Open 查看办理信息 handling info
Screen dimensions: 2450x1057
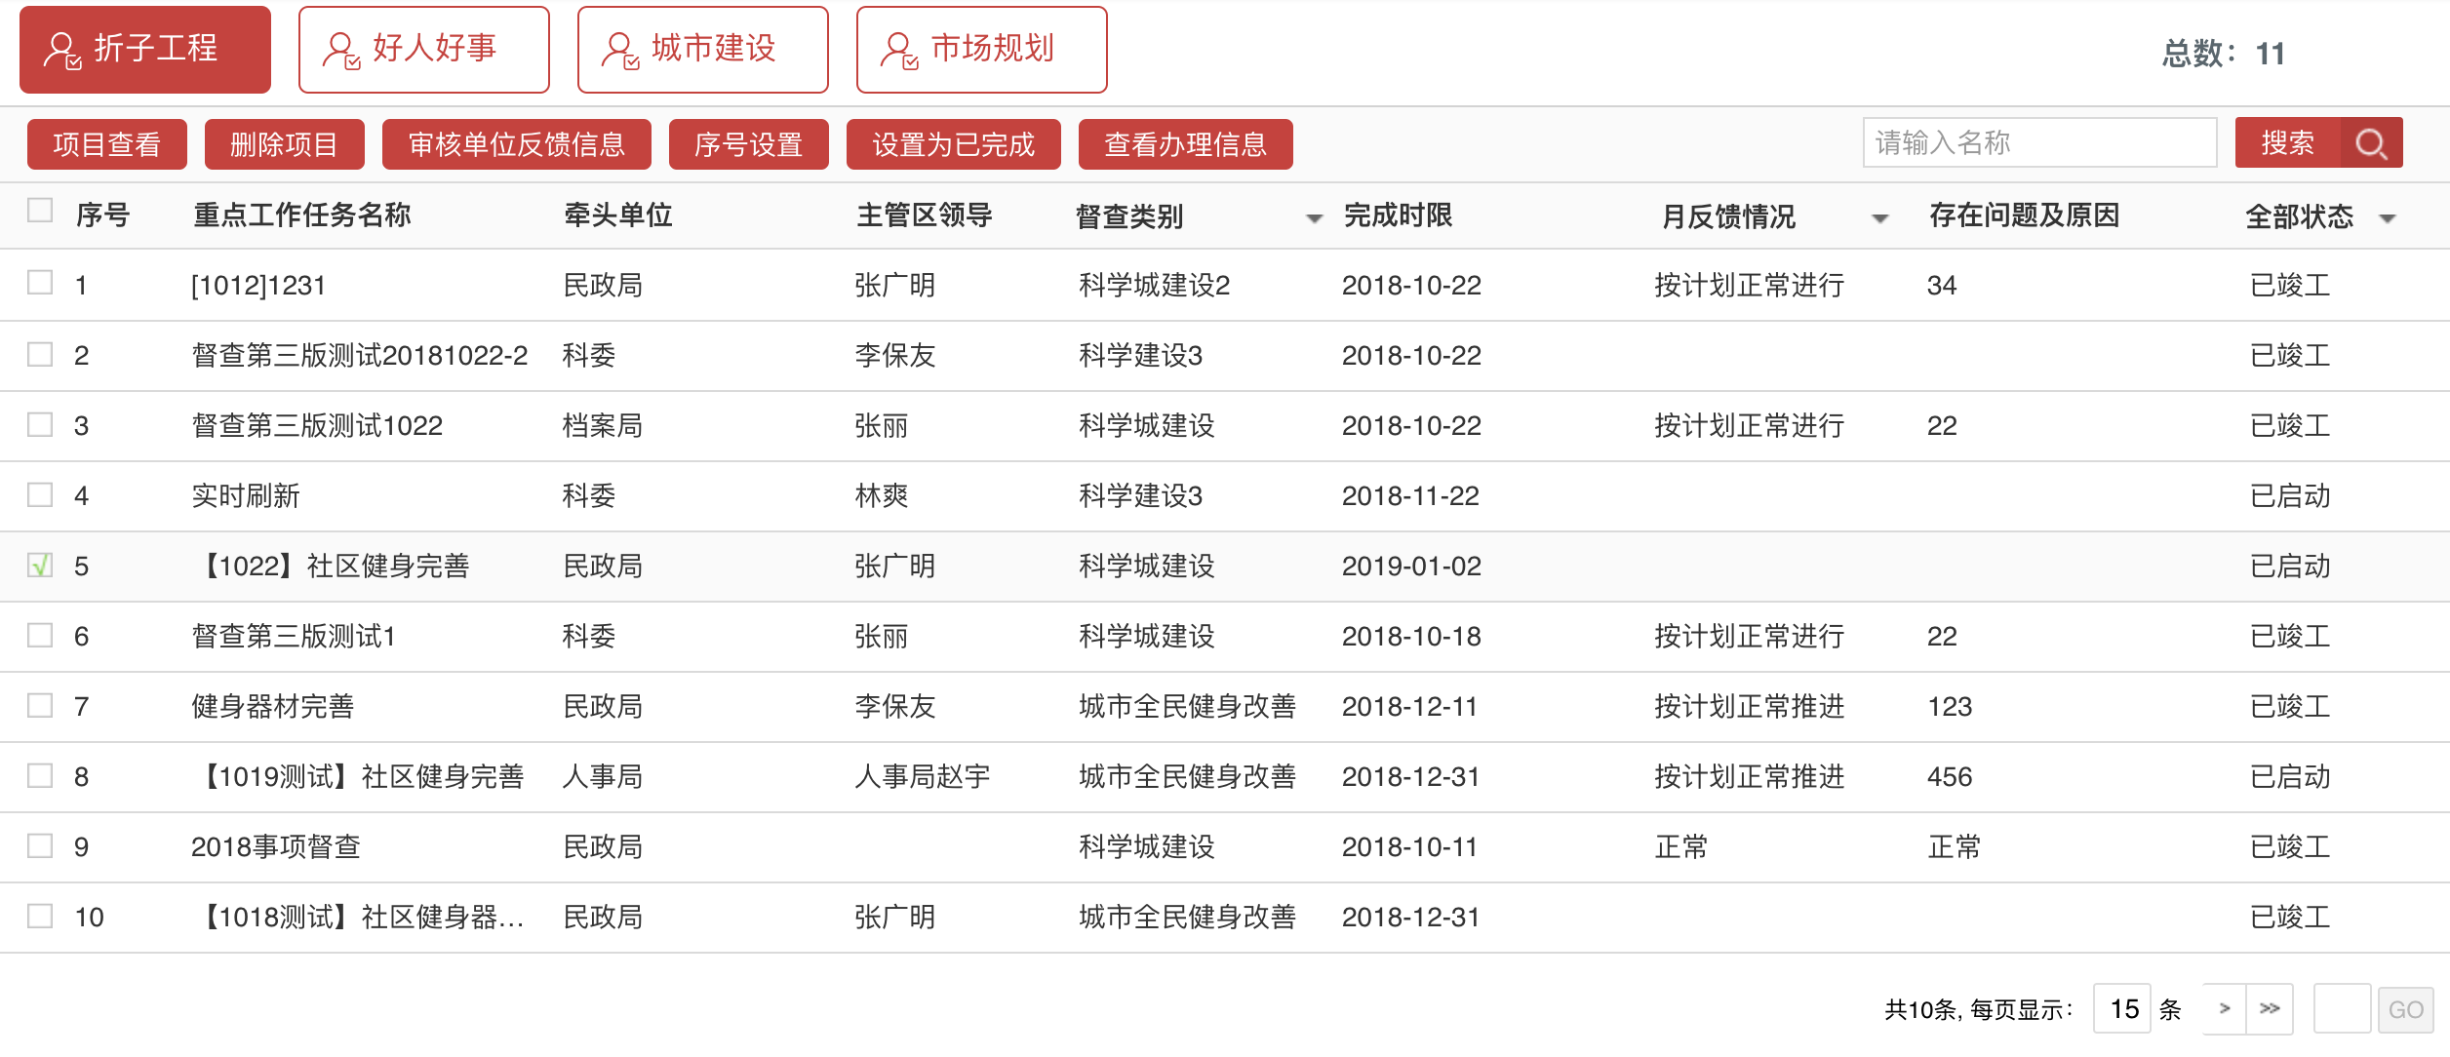pos(1184,143)
